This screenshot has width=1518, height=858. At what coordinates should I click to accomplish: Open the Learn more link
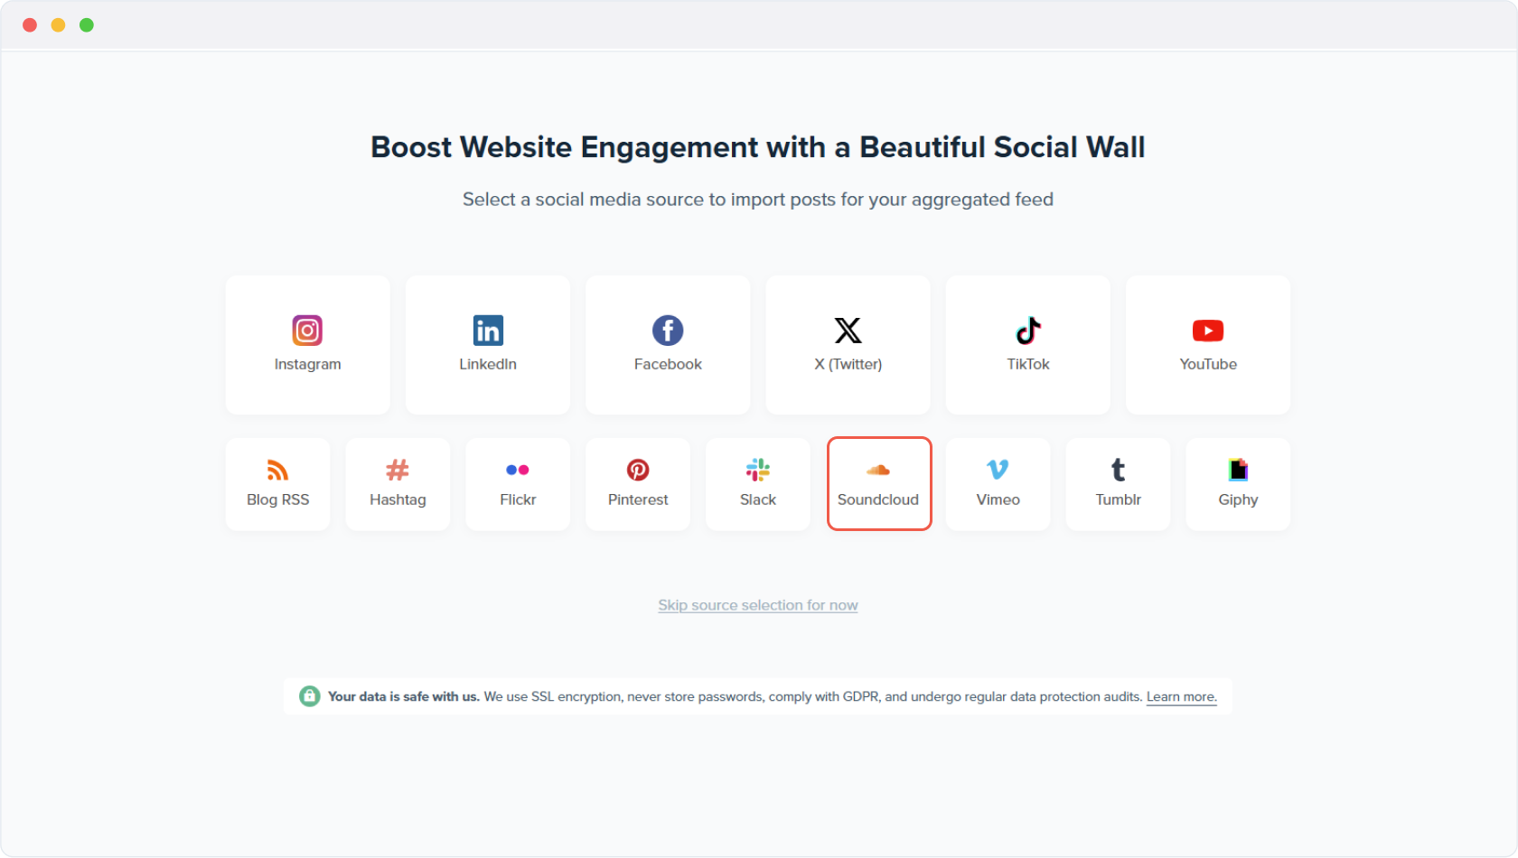click(x=1181, y=697)
